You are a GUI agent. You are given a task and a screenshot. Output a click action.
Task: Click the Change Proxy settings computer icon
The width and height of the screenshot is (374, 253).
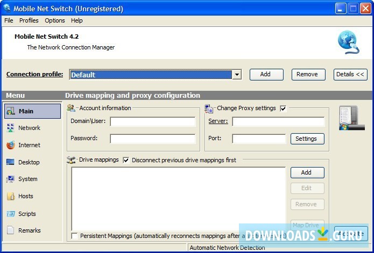(x=209, y=109)
